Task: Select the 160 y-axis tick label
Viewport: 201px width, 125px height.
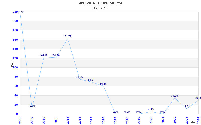Action: point(15,40)
